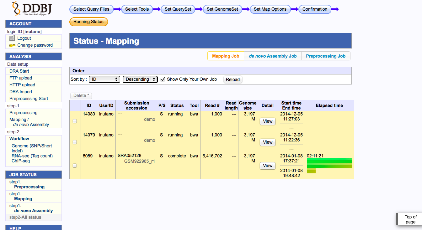Open the Descending order dropdown
This screenshot has width=422, height=230.
click(x=140, y=79)
